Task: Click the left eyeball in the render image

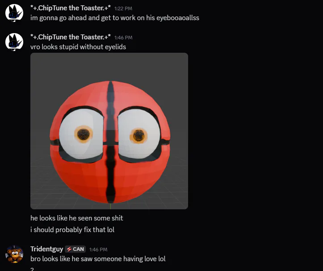Action: (x=81, y=134)
